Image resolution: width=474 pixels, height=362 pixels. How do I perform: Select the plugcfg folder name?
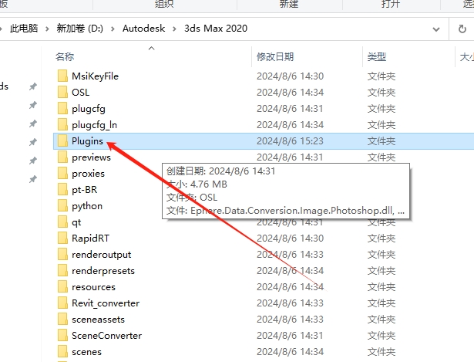[x=89, y=109]
